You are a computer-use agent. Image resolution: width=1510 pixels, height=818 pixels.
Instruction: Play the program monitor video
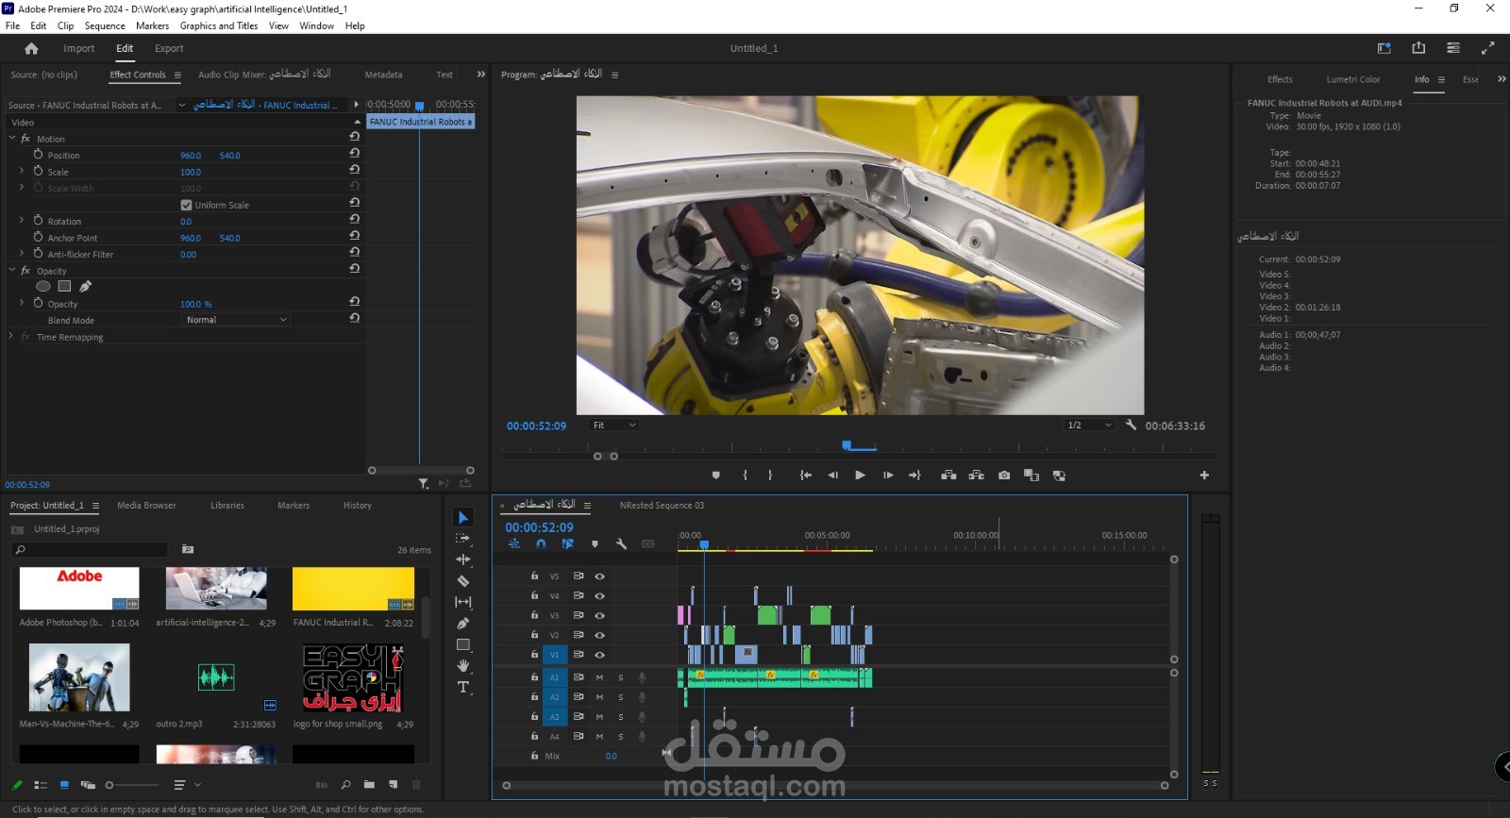pos(860,476)
